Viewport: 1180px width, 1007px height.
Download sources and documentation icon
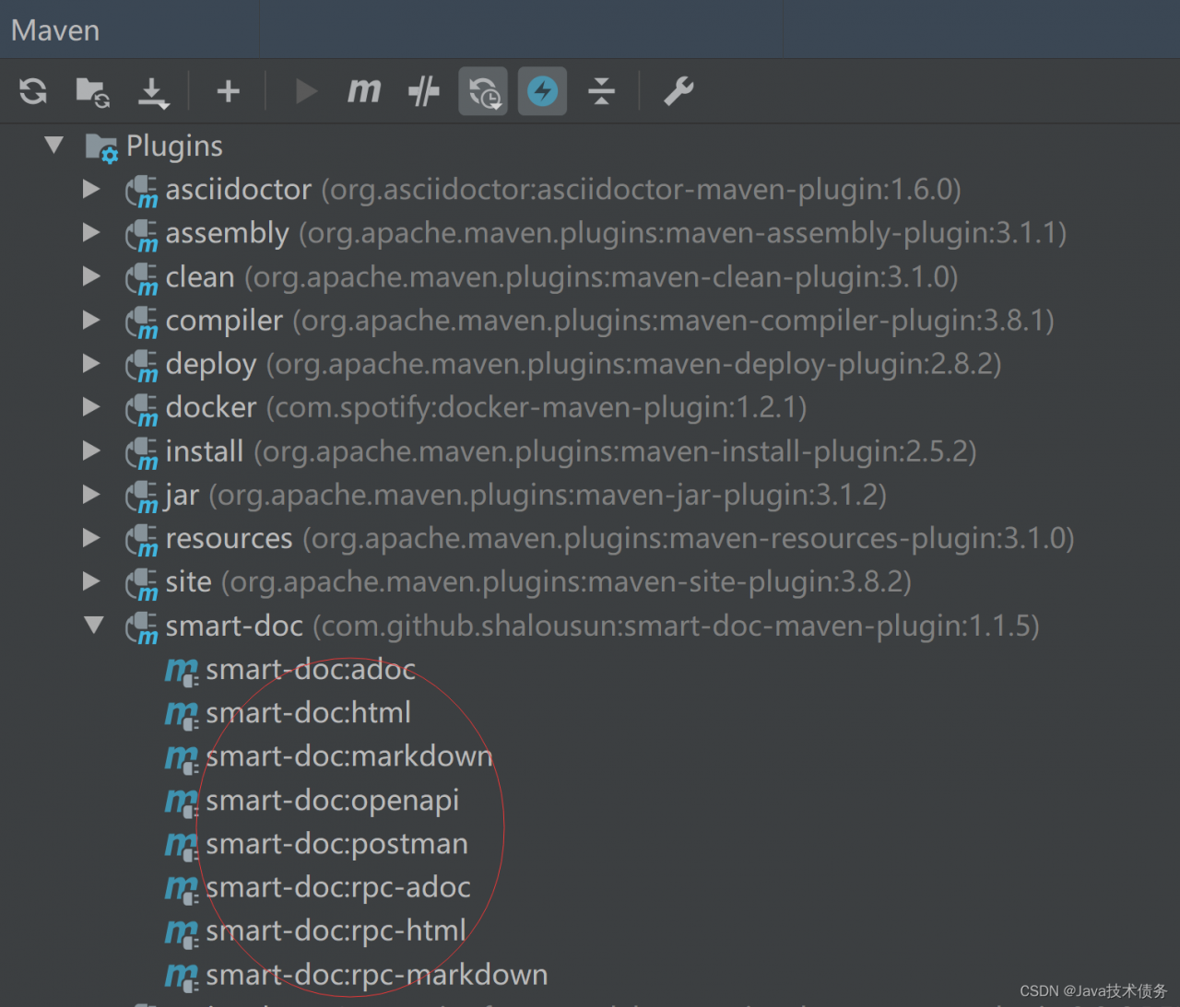pos(153,93)
